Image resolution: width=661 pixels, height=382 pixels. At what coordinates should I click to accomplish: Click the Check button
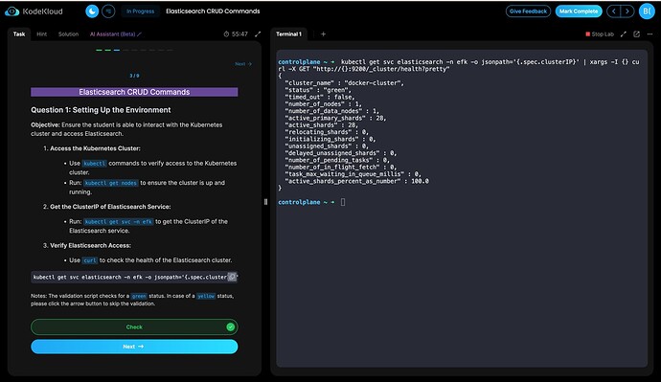pyautogui.click(x=134, y=326)
